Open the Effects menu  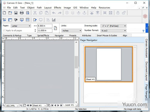(x=57, y=8)
